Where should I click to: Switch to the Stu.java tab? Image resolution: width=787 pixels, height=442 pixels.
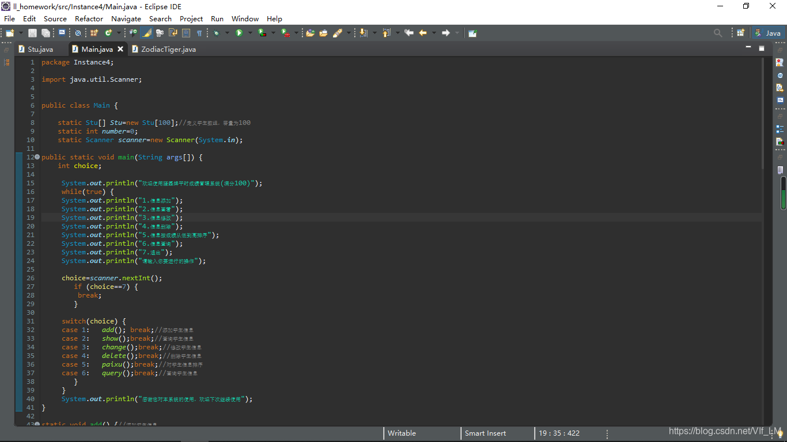click(x=40, y=49)
